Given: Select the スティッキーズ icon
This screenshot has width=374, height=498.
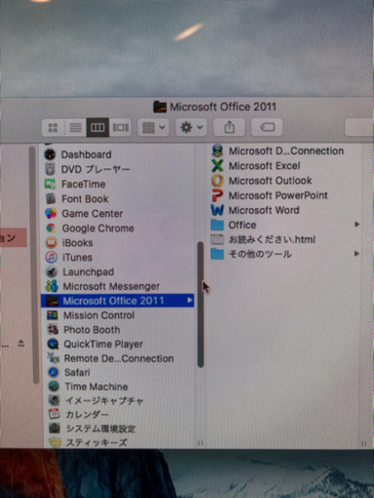Looking at the screenshot, I should click(55, 443).
